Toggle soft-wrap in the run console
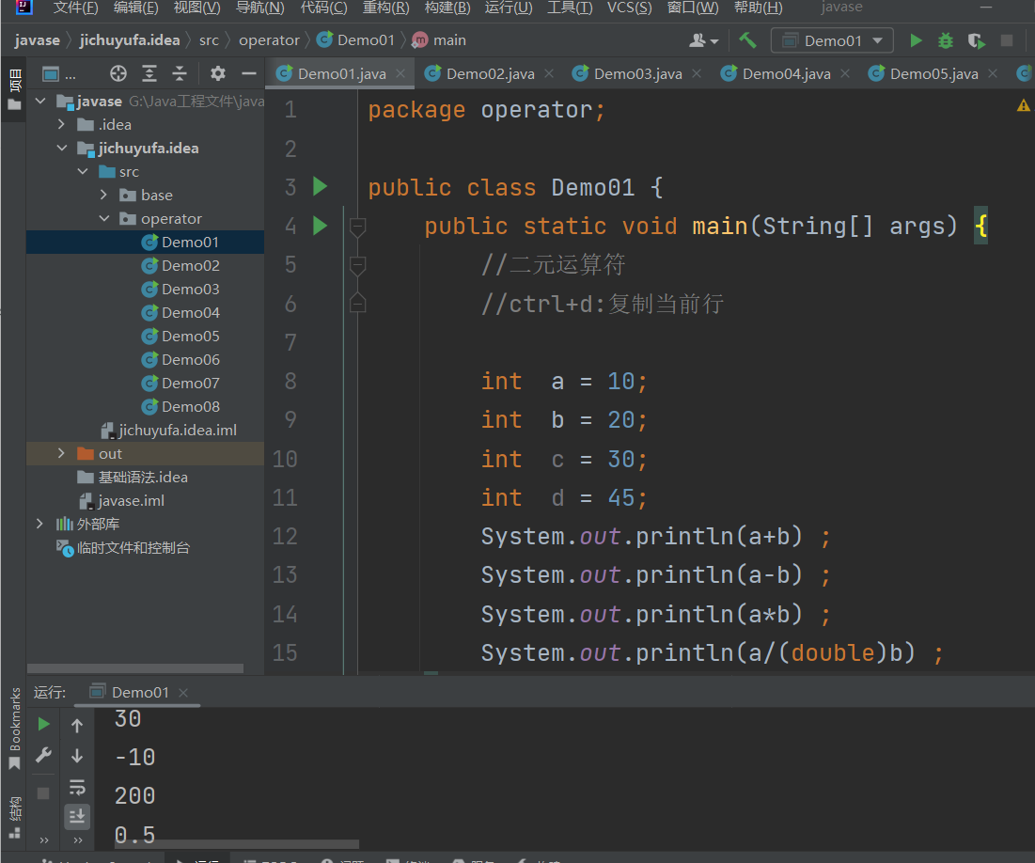 (x=77, y=786)
